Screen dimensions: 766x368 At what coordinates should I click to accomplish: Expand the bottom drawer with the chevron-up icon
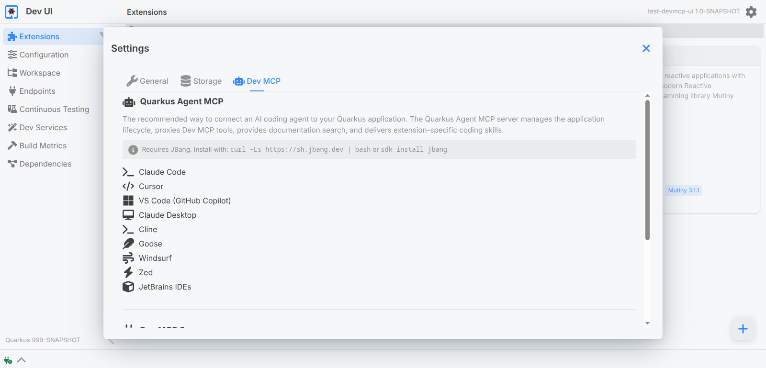(22, 360)
